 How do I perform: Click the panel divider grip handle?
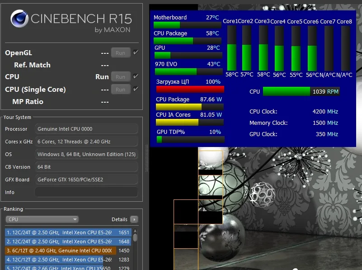(x=146, y=158)
